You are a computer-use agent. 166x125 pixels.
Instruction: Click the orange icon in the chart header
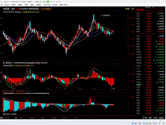click(128, 9)
